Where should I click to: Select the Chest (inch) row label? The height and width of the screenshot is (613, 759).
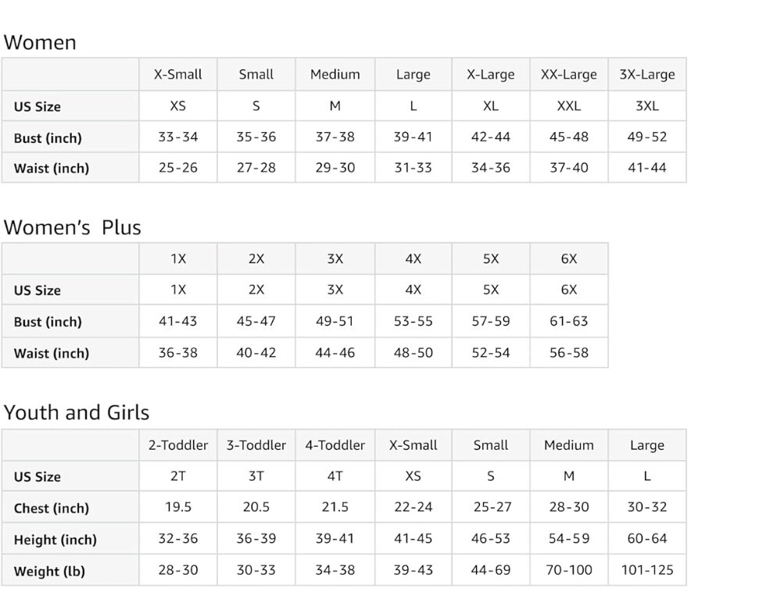click(x=52, y=508)
